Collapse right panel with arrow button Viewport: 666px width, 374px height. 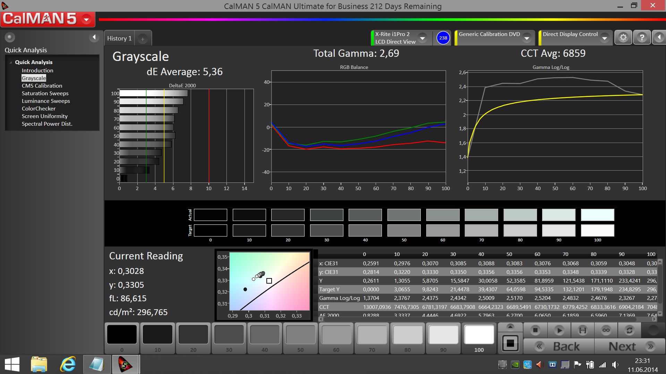tap(659, 37)
